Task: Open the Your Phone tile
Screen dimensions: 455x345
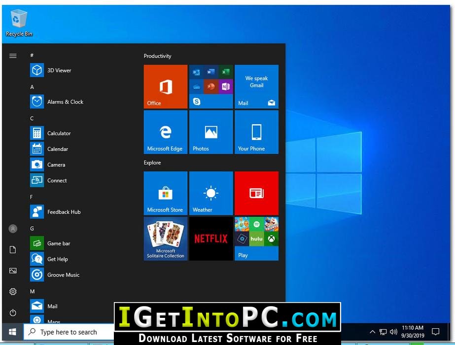Action: tap(256, 132)
